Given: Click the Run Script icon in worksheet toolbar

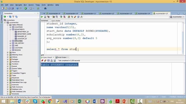Looking at the screenshot, I should tap(45, 17).
